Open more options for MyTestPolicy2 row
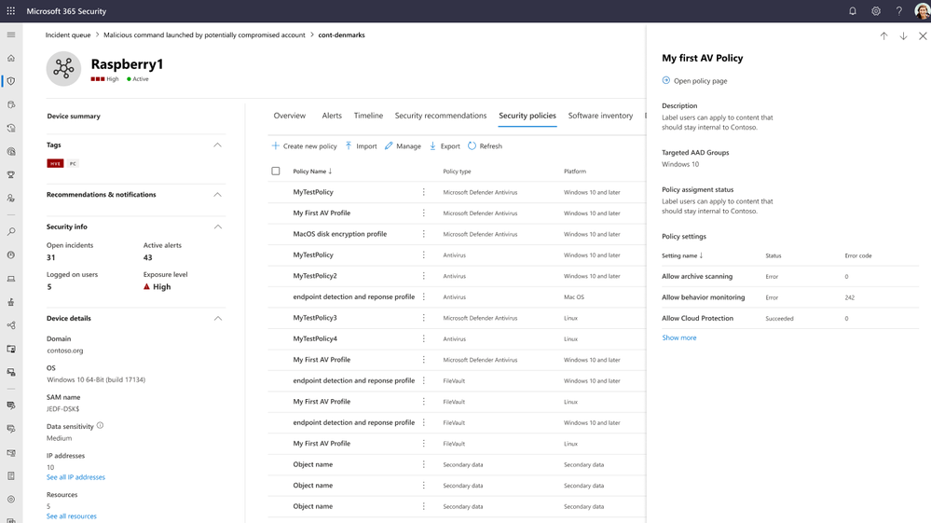The width and height of the screenshot is (931, 523). [423, 275]
